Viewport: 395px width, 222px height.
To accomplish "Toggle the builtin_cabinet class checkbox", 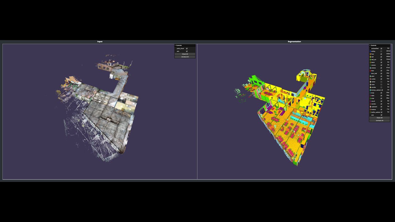I will (382, 112).
